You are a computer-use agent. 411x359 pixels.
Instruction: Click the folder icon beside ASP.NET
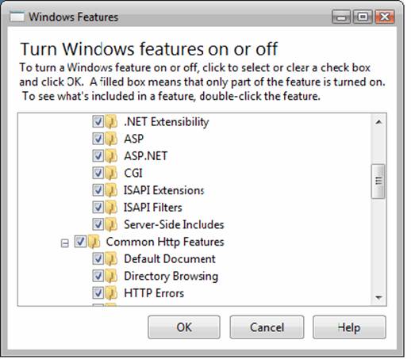tap(111, 156)
